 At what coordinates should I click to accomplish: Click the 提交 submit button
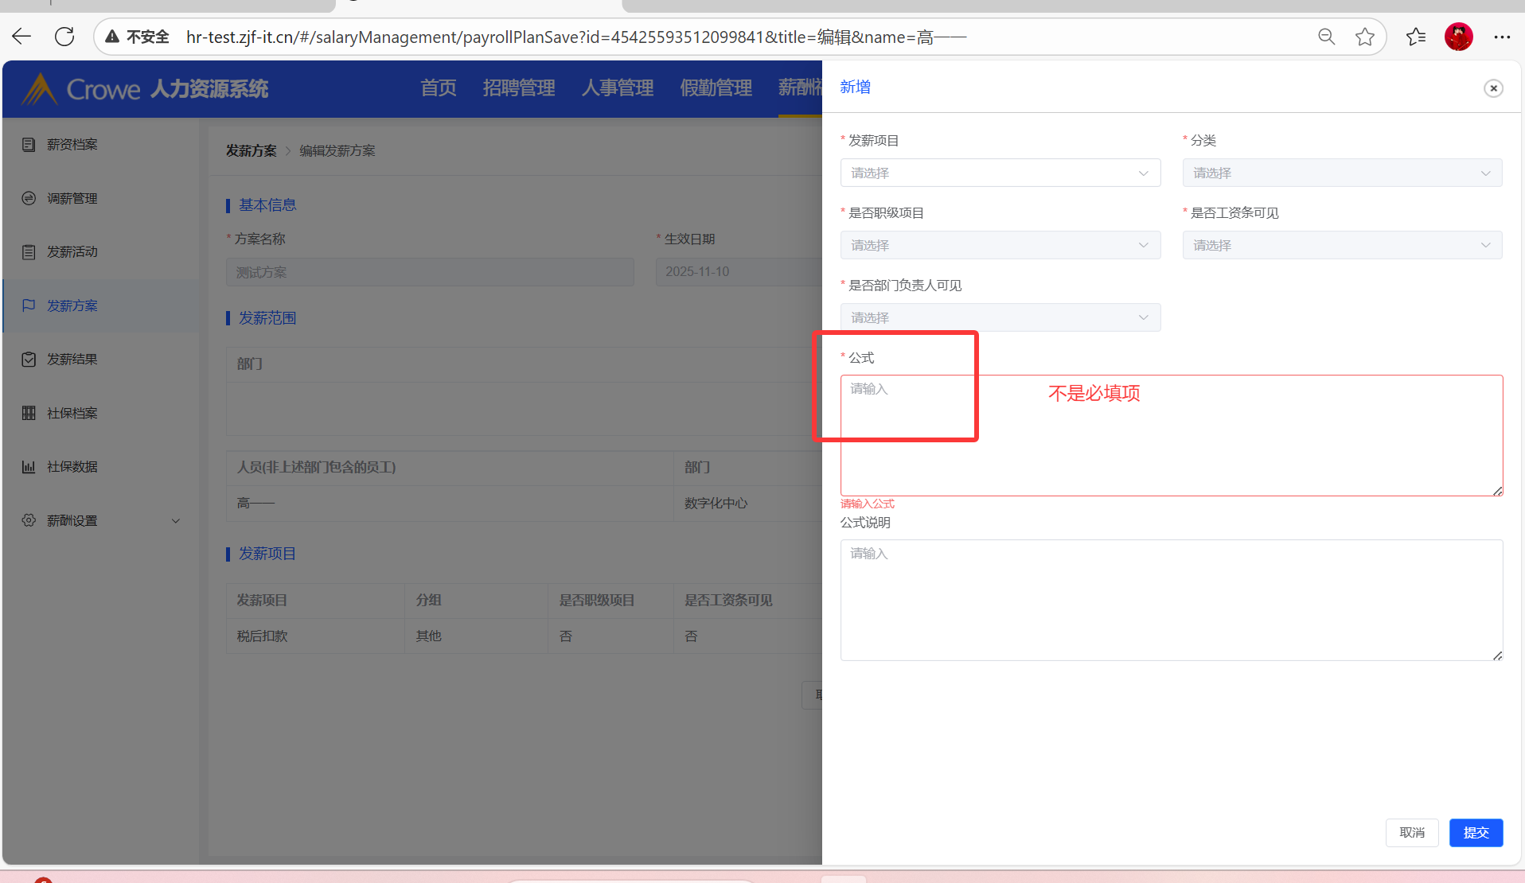pos(1476,832)
